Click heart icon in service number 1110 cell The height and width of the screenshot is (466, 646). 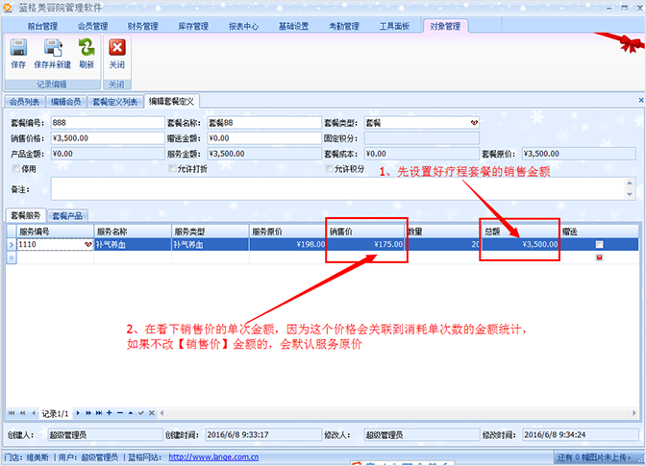coord(88,245)
